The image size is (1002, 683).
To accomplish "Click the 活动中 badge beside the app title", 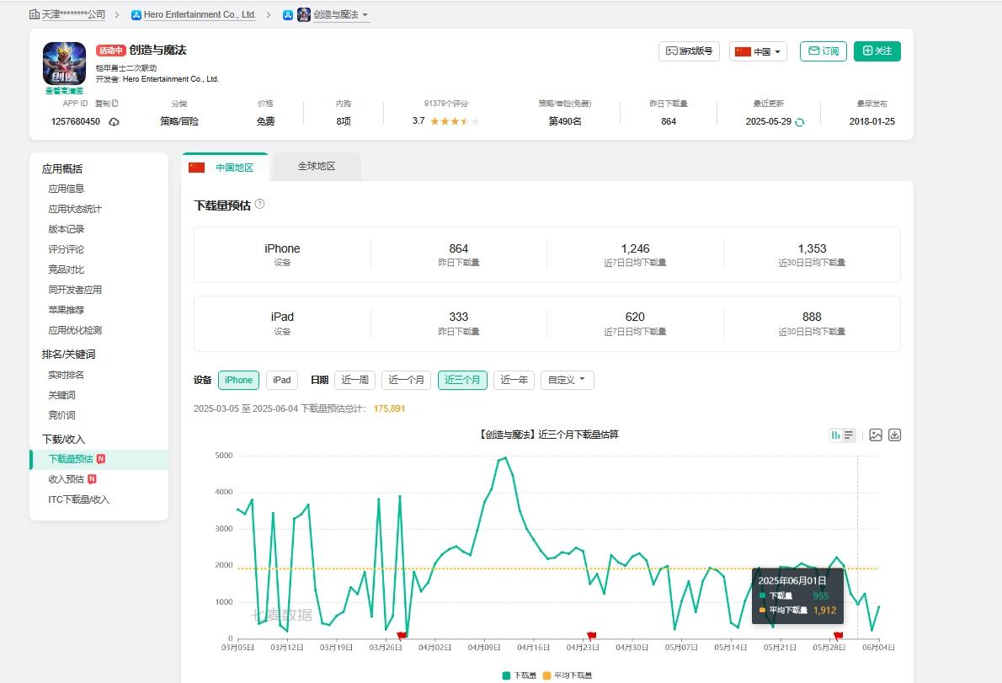I will click(x=110, y=51).
